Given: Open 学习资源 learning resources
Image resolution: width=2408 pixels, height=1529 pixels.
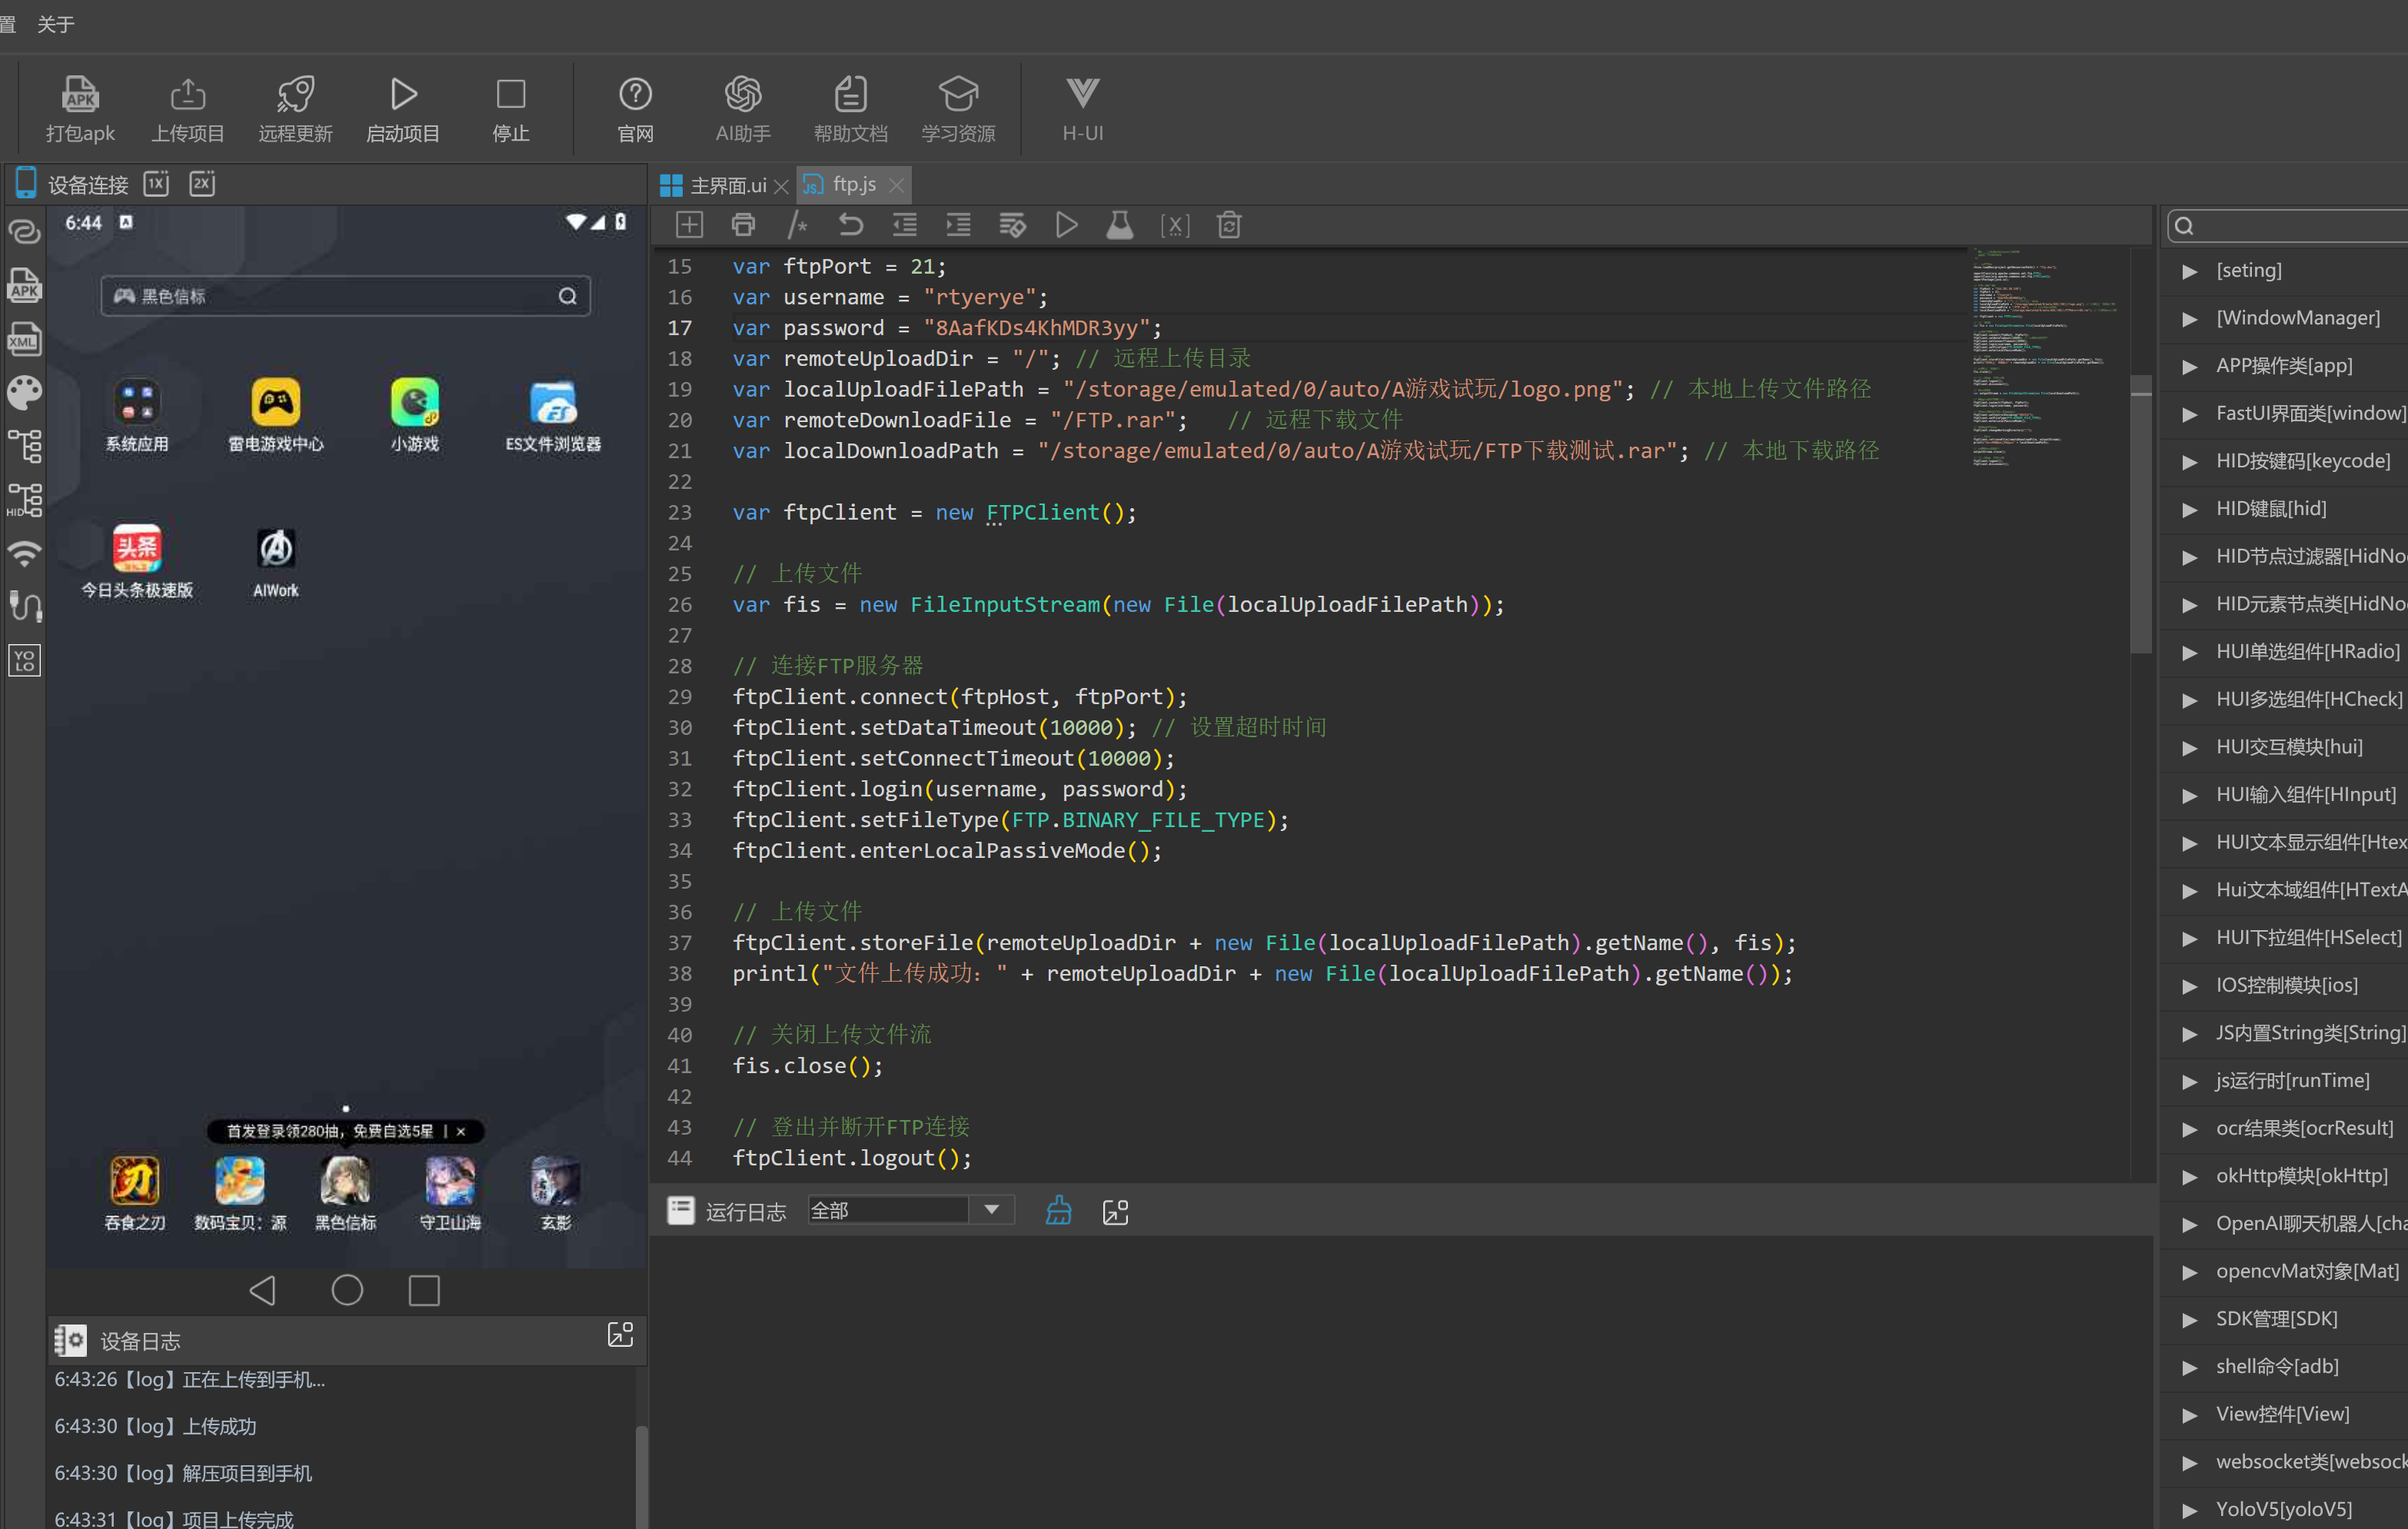Looking at the screenshot, I should (958, 109).
